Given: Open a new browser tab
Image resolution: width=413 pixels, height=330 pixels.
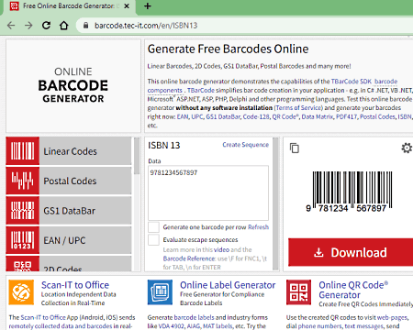Looking at the screenshot, I should 148,6.
